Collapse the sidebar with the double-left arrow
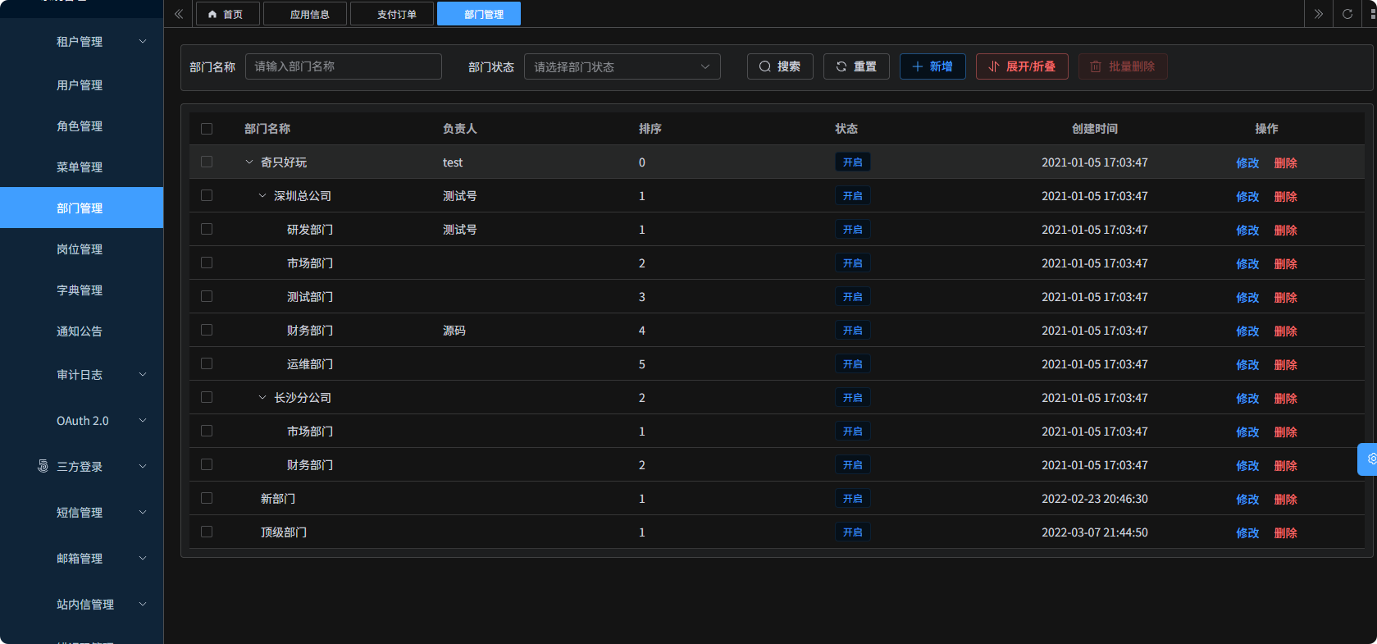Image resolution: width=1377 pixels, height=644 pixels. click(x=179, y=14)
